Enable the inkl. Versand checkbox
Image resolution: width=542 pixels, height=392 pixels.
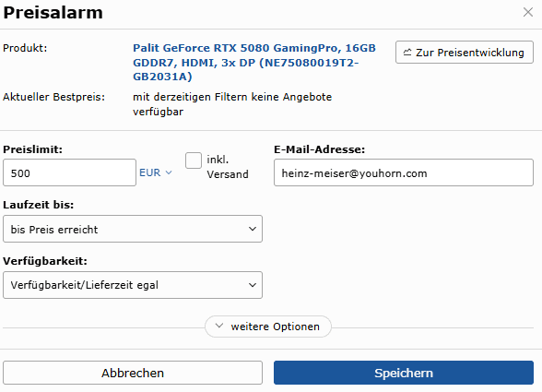[x=194, y=160]
